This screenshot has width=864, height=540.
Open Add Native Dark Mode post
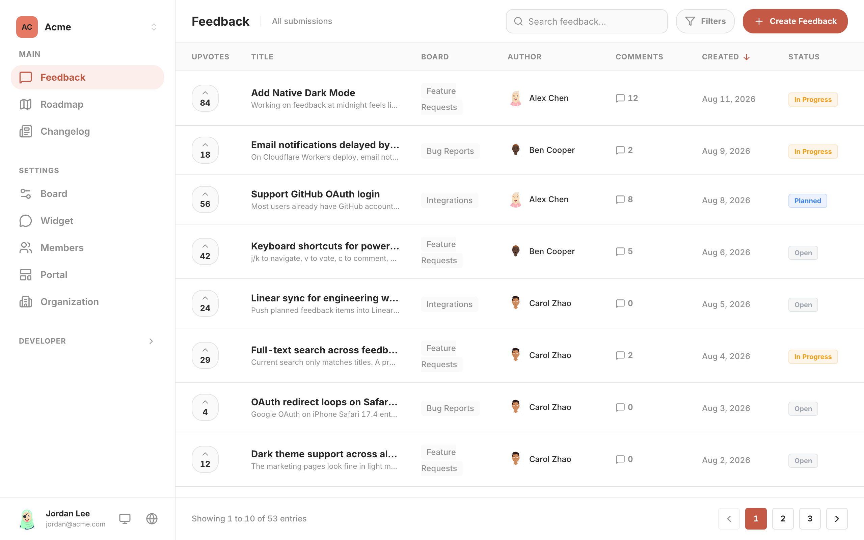[303, 93]
